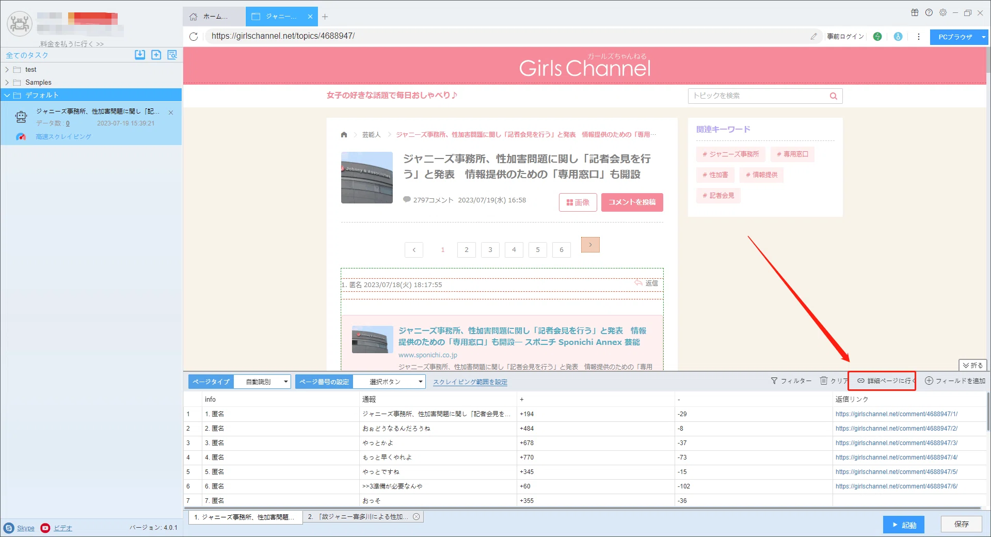The image size is (991, 537).
Task: Click the user avatar crab icon
Action: pos(20,24)
